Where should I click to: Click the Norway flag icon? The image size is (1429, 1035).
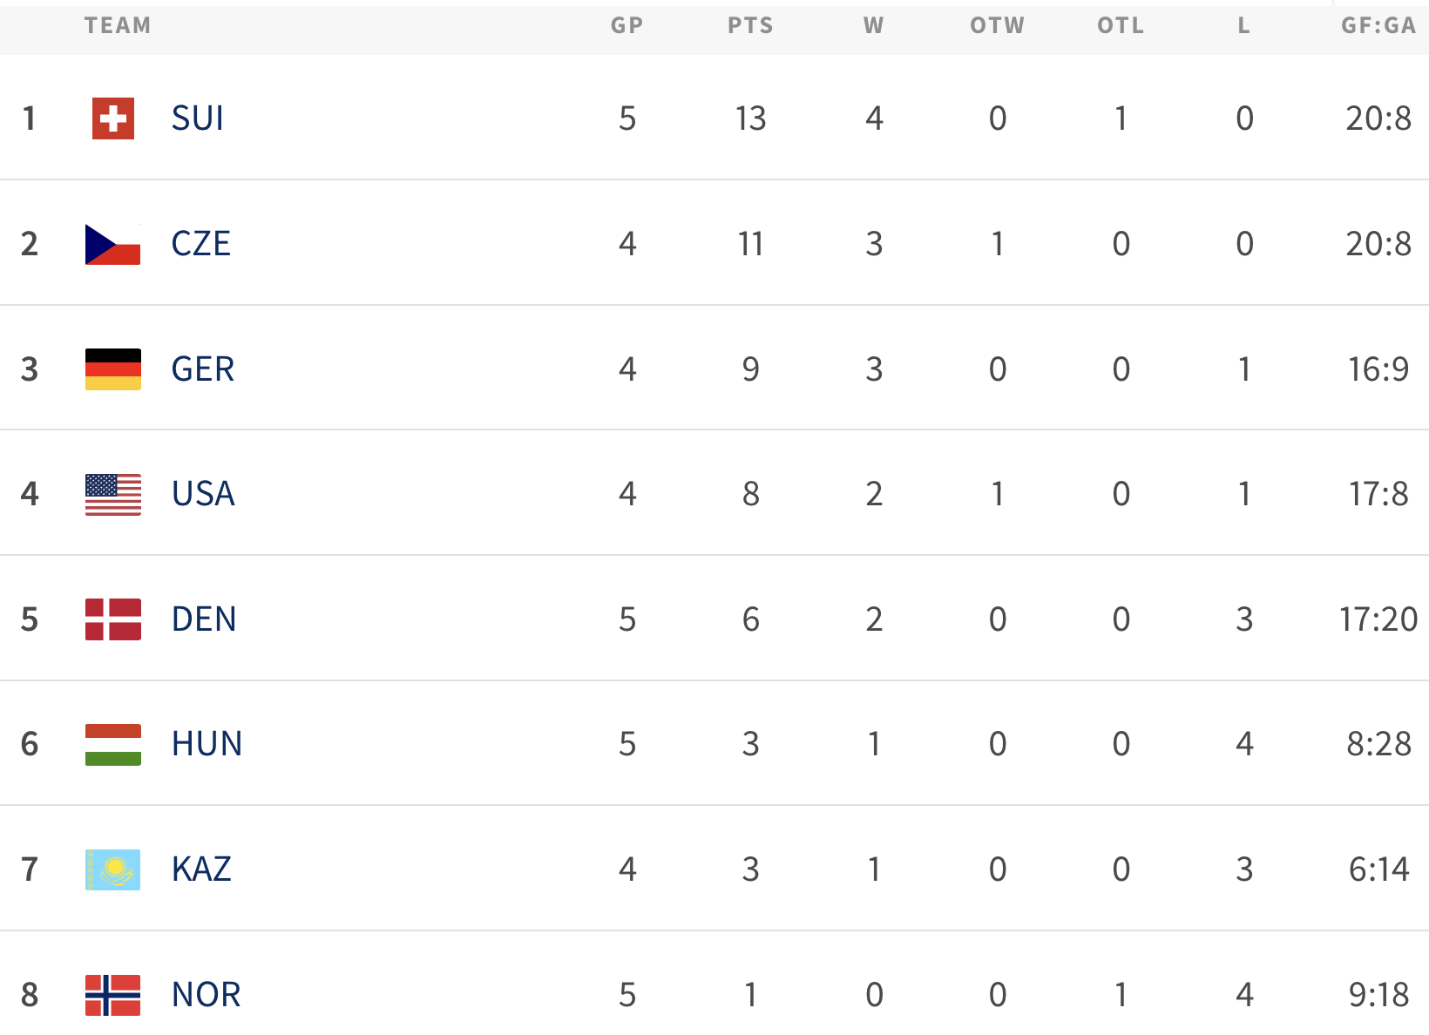pos(113,995)
